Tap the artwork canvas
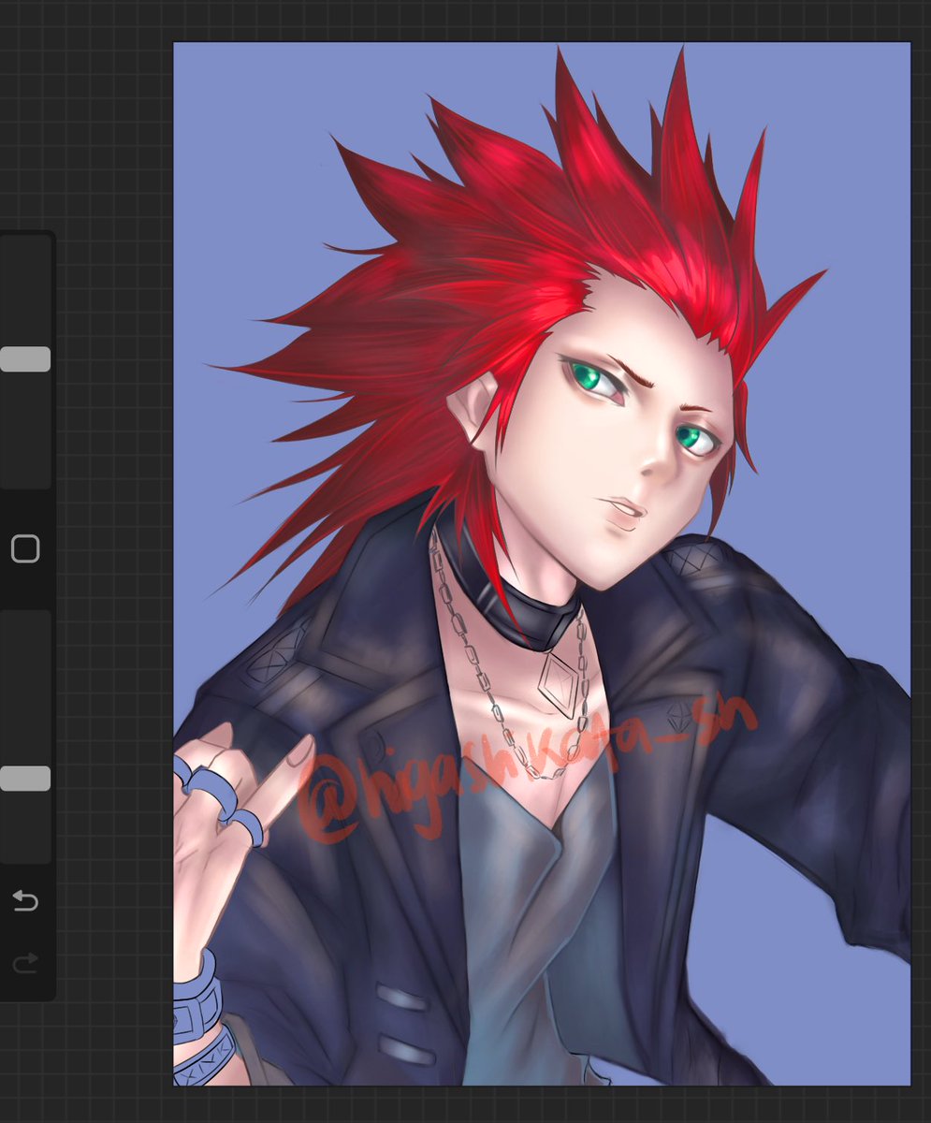This screenshot has width=931, height=1123. 542,564
